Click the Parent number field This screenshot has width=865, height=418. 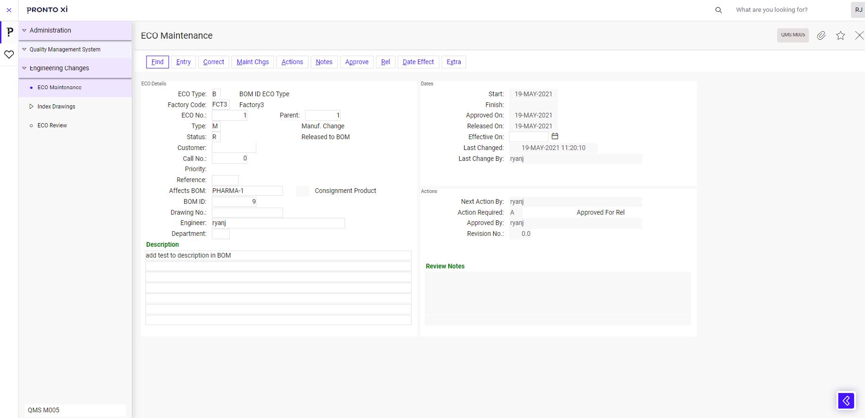323,116
